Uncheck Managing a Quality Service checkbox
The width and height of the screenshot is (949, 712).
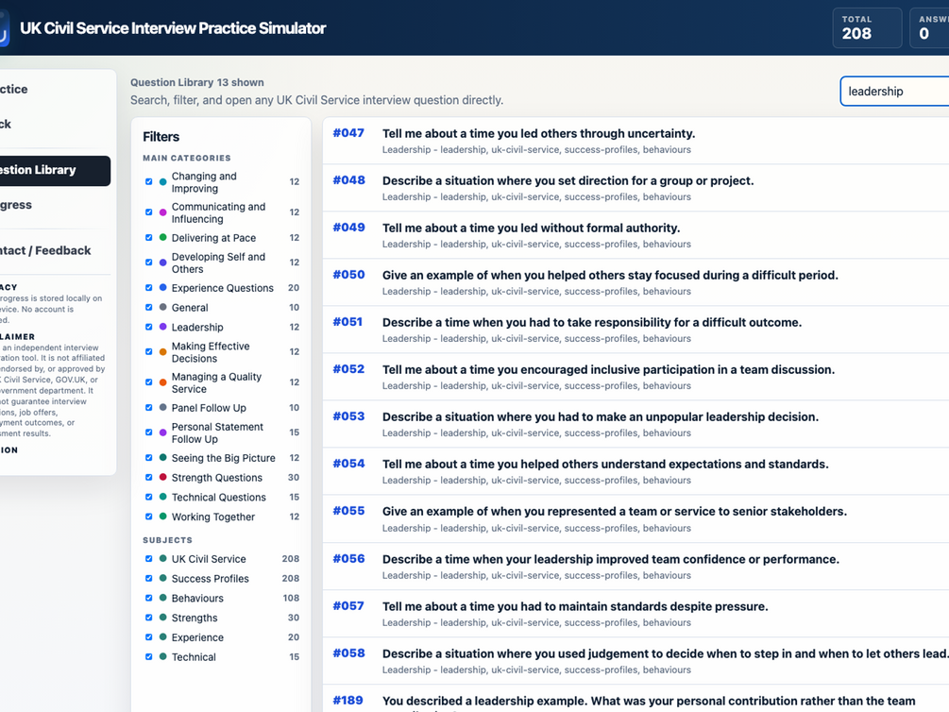click(x=149, y=382)
